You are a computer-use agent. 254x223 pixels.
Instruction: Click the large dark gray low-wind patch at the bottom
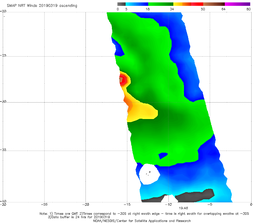[x=195, y=196]
